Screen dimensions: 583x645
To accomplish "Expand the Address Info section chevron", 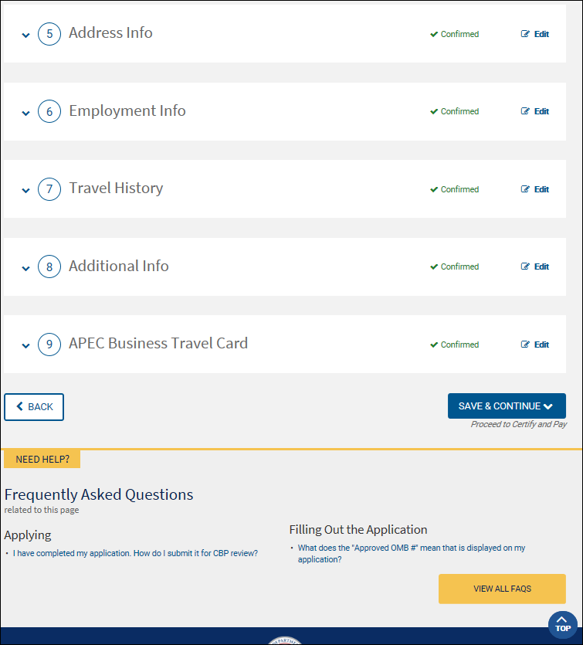I will point(25,36).
